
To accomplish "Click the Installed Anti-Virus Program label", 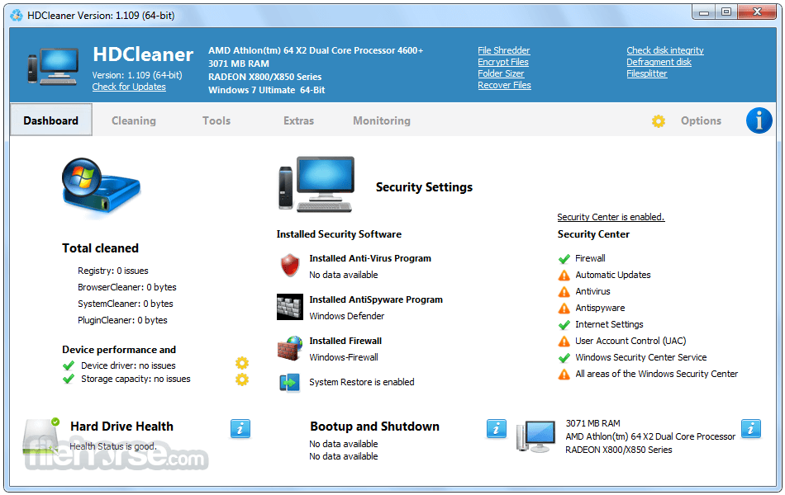I will click(x=370, y=258).
